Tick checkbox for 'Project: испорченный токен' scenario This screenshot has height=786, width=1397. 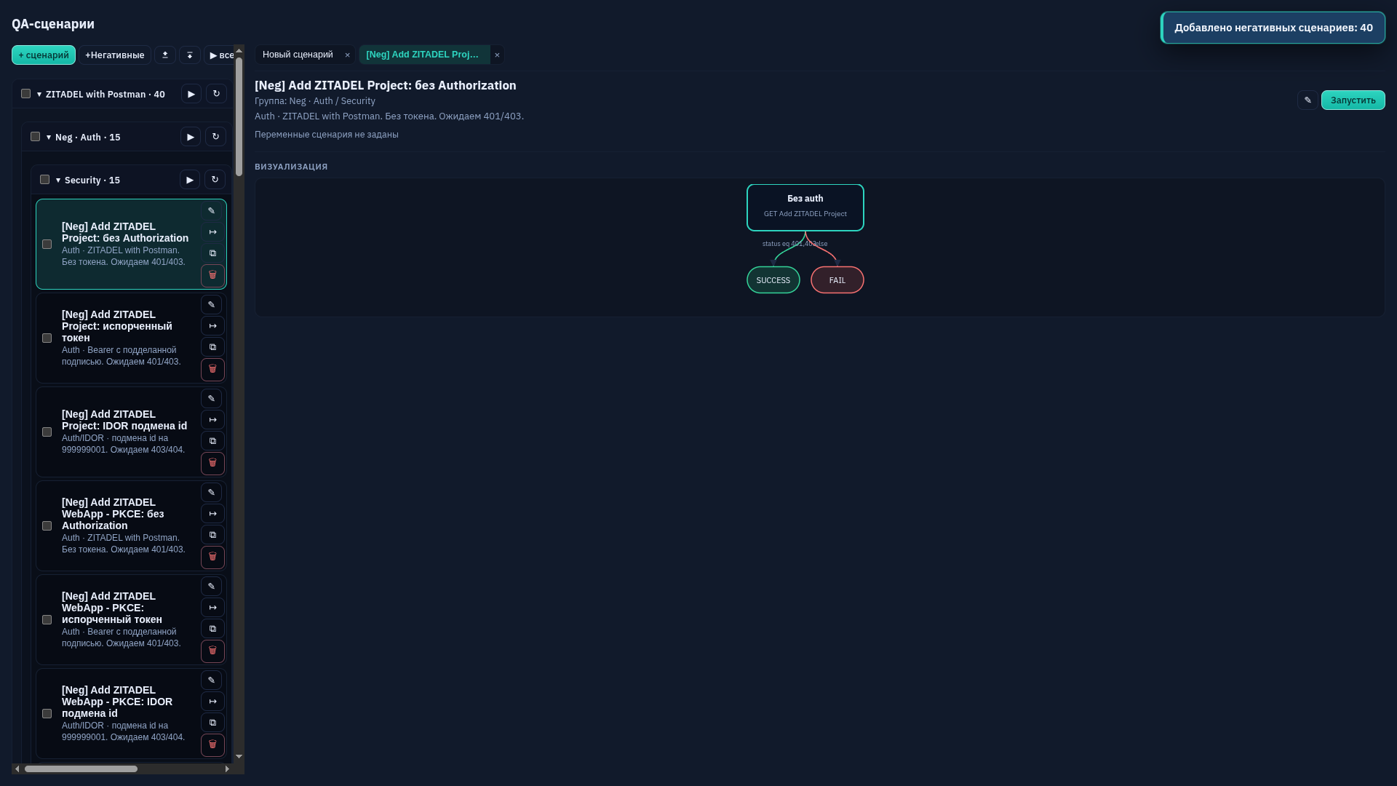(x=47, y=338)
